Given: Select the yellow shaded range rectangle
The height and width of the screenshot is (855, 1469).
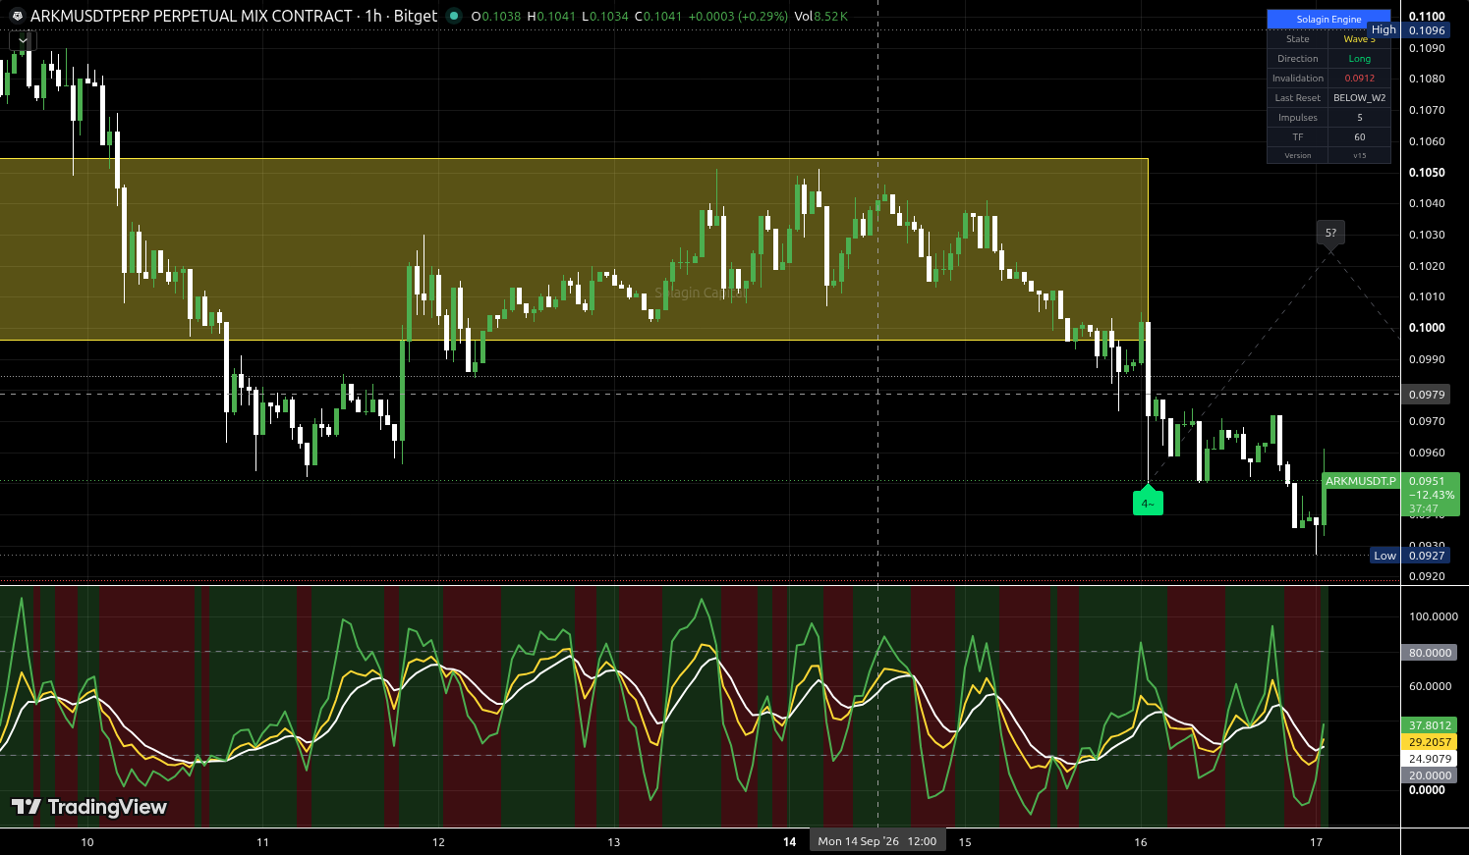Looking at the screenshot, I should 574,249.
